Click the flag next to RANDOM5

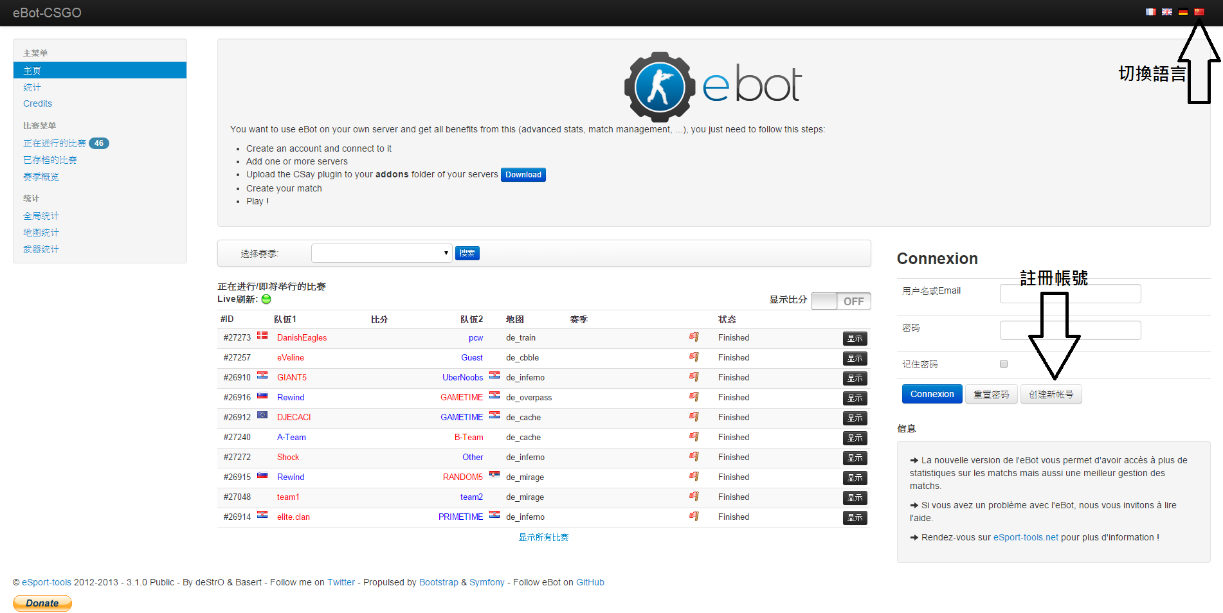click(x=494, y=475)
